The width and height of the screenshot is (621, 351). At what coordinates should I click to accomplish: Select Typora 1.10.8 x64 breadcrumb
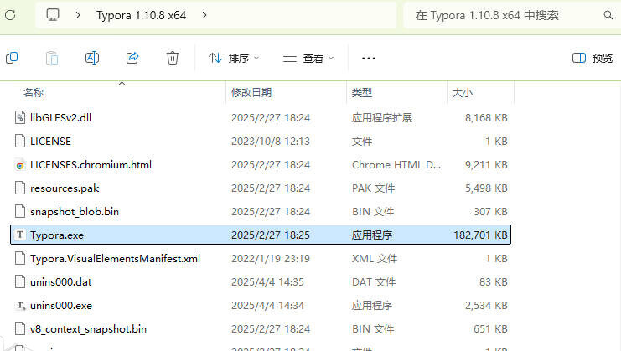141,15
